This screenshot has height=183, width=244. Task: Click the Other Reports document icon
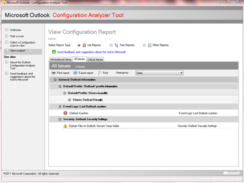(149, 45)
